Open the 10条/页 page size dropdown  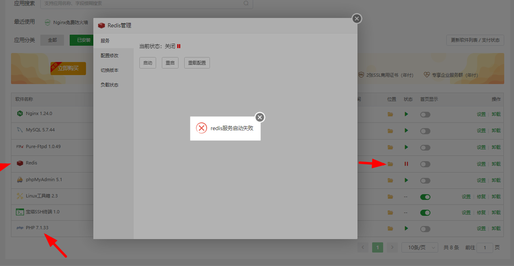pyautogui.click(x=420, y=247)
